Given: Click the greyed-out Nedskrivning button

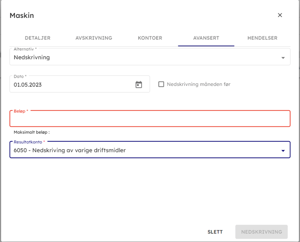Looking at the screenshot, I should point(261,232).
